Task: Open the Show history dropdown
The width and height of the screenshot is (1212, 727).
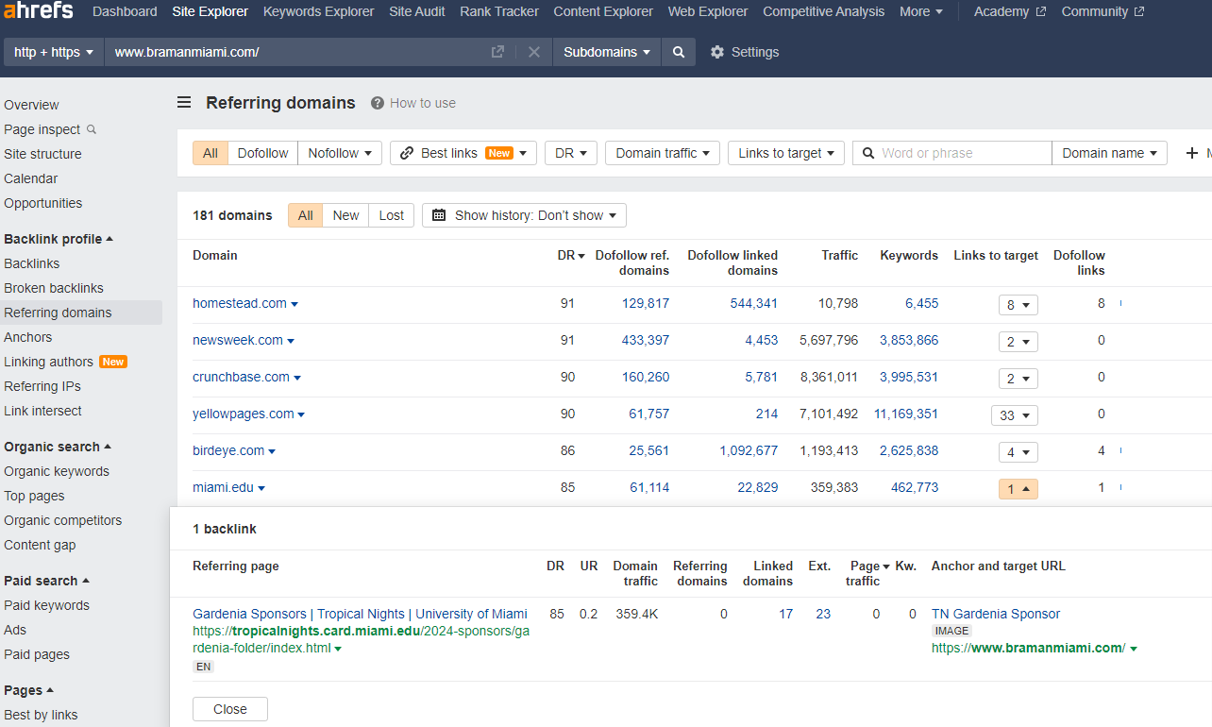Action: pos(524,215)
